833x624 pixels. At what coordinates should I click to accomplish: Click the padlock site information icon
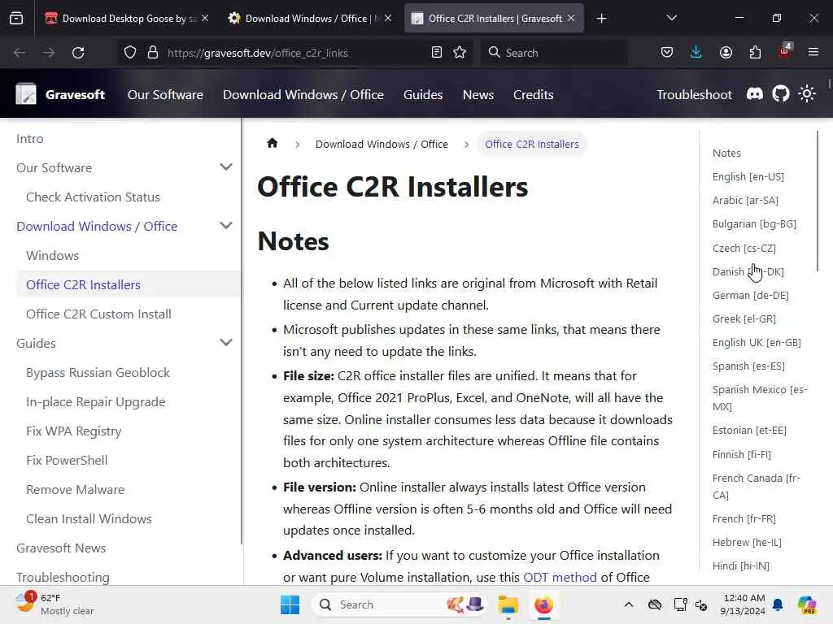pyautogui.click(x=153, y=53)
